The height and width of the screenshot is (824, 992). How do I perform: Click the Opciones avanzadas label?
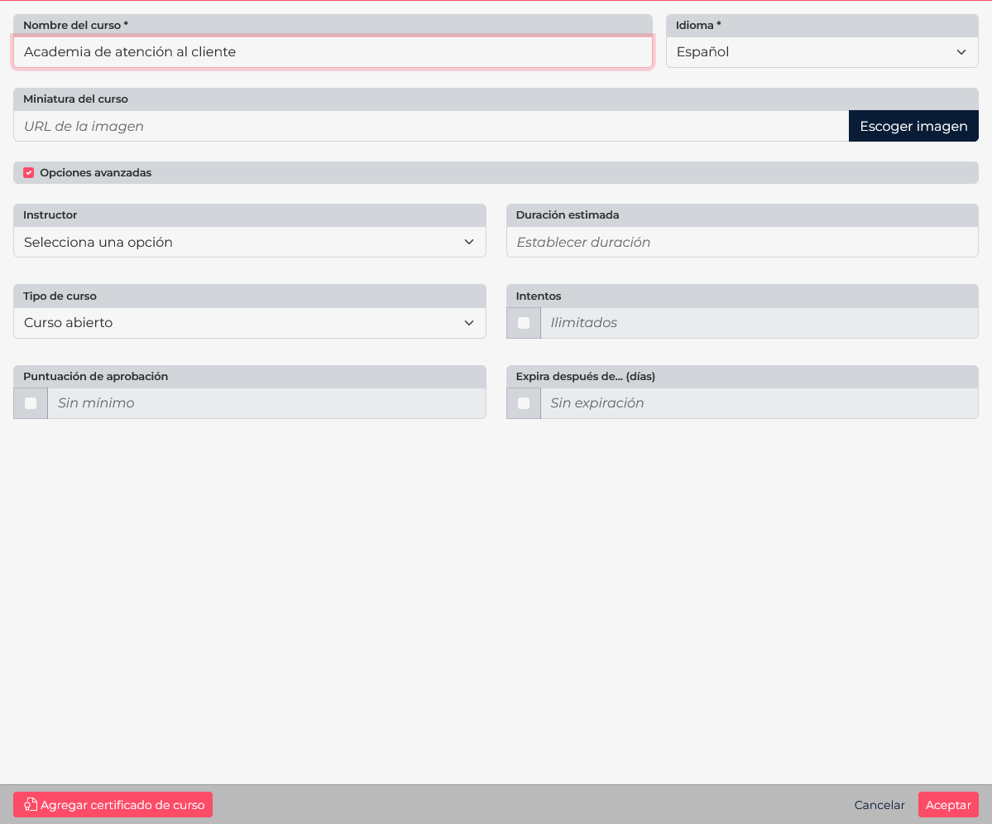95,172
